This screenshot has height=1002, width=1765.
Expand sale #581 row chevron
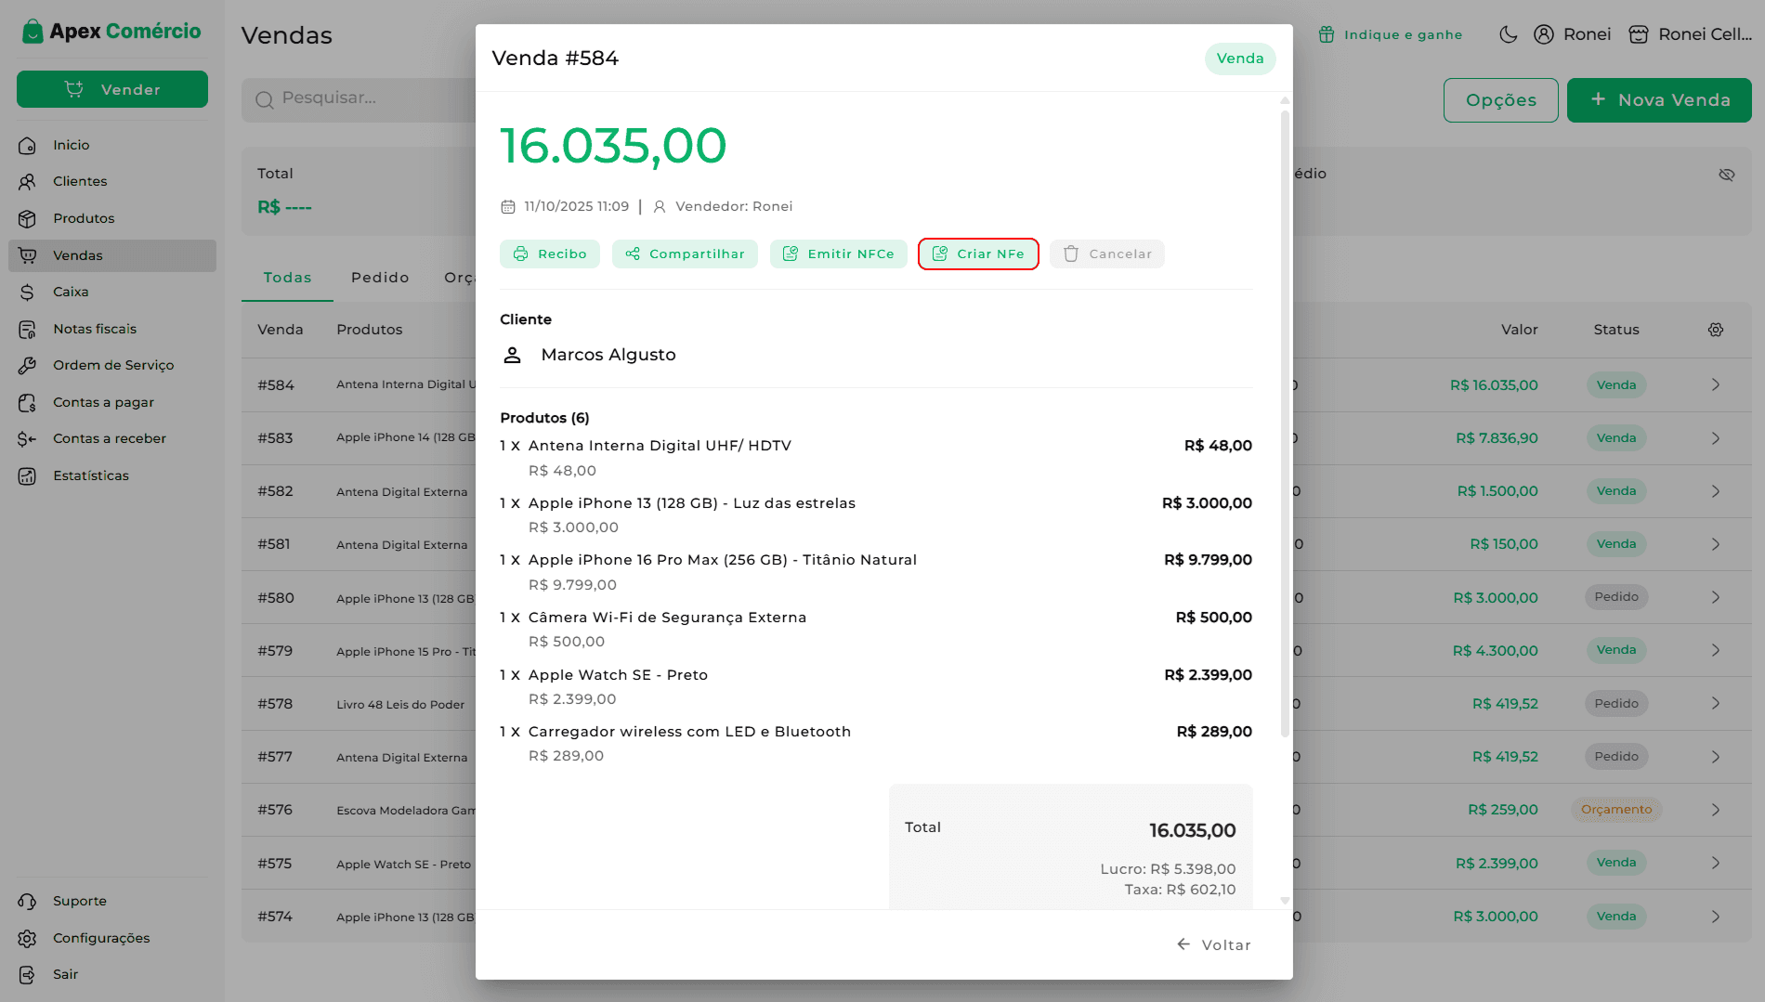pos(1716,544)
